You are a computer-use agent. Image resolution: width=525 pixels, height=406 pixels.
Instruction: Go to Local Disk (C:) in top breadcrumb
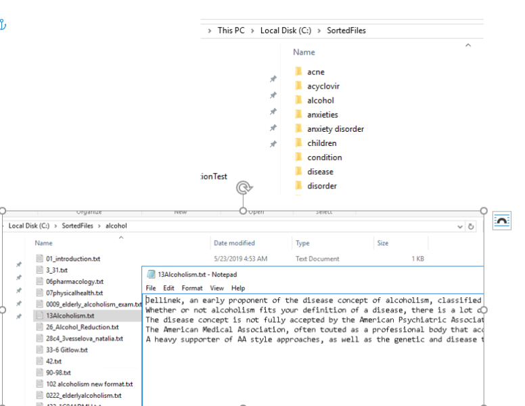click(x=286, y=30)
